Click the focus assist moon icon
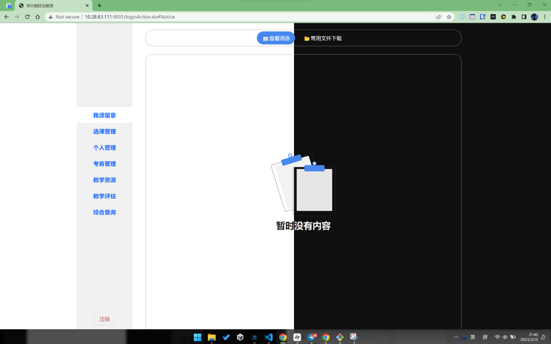Screen dimensions: 551x344 [543, 337]
